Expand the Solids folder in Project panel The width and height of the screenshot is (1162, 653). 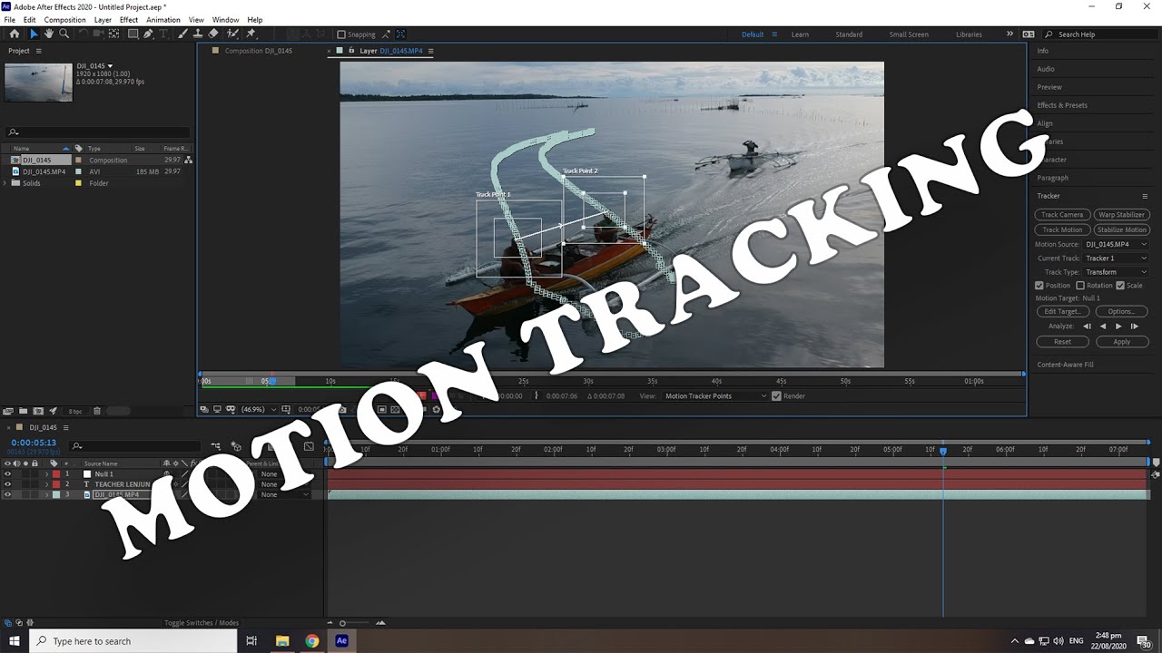tap(6, 183)
